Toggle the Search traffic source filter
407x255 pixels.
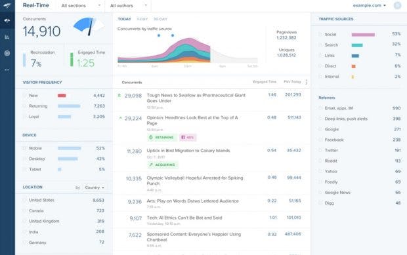[320, 45]
